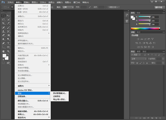Viewport: 166px width, 120px height.
Task: Select the Crop tool
Action: (x=3, y=23)
